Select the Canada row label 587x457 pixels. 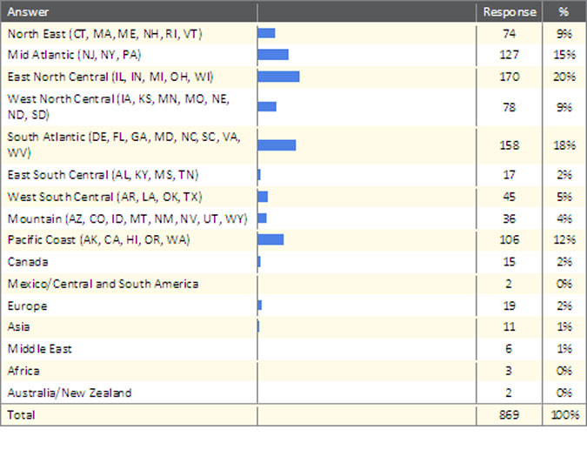click(27, 261)
